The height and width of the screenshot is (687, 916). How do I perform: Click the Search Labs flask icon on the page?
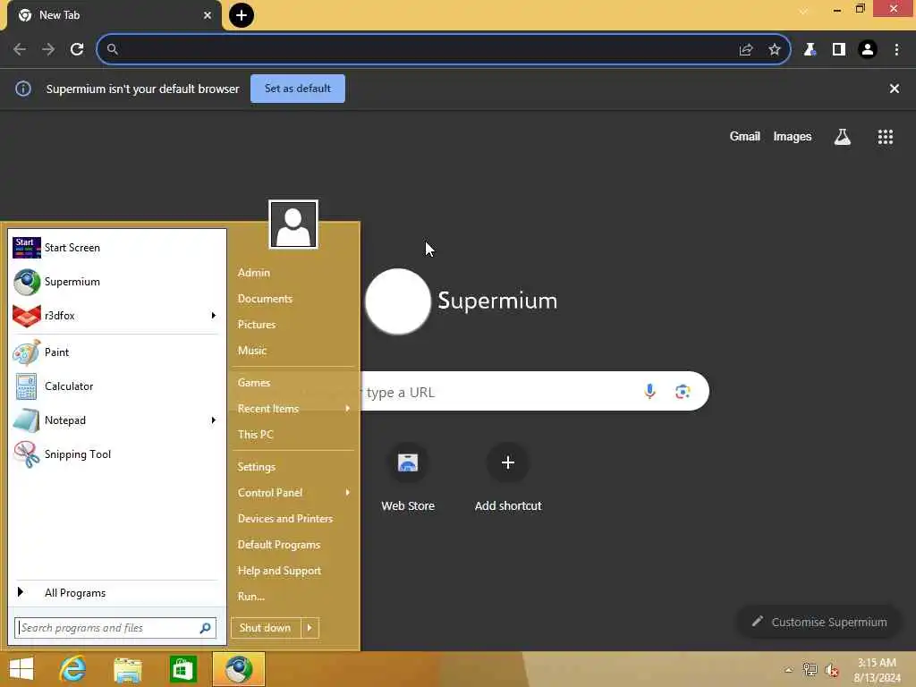point(843,137)
